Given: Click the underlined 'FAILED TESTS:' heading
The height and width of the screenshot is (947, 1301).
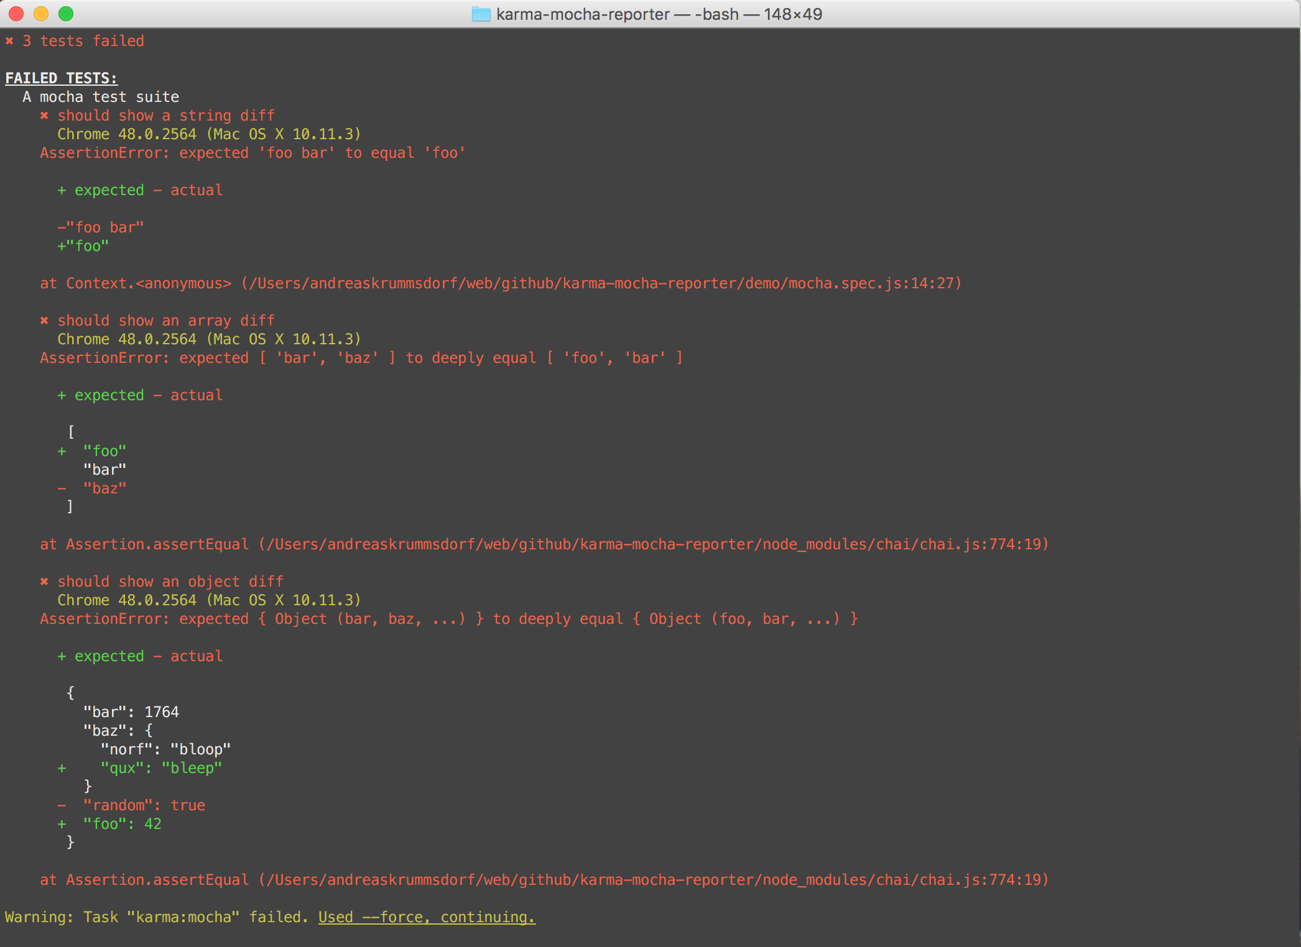Looking at the screenshot, I should pyautogui.click(x=61, y=78).
